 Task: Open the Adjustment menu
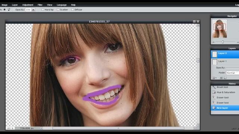[28, 5]
